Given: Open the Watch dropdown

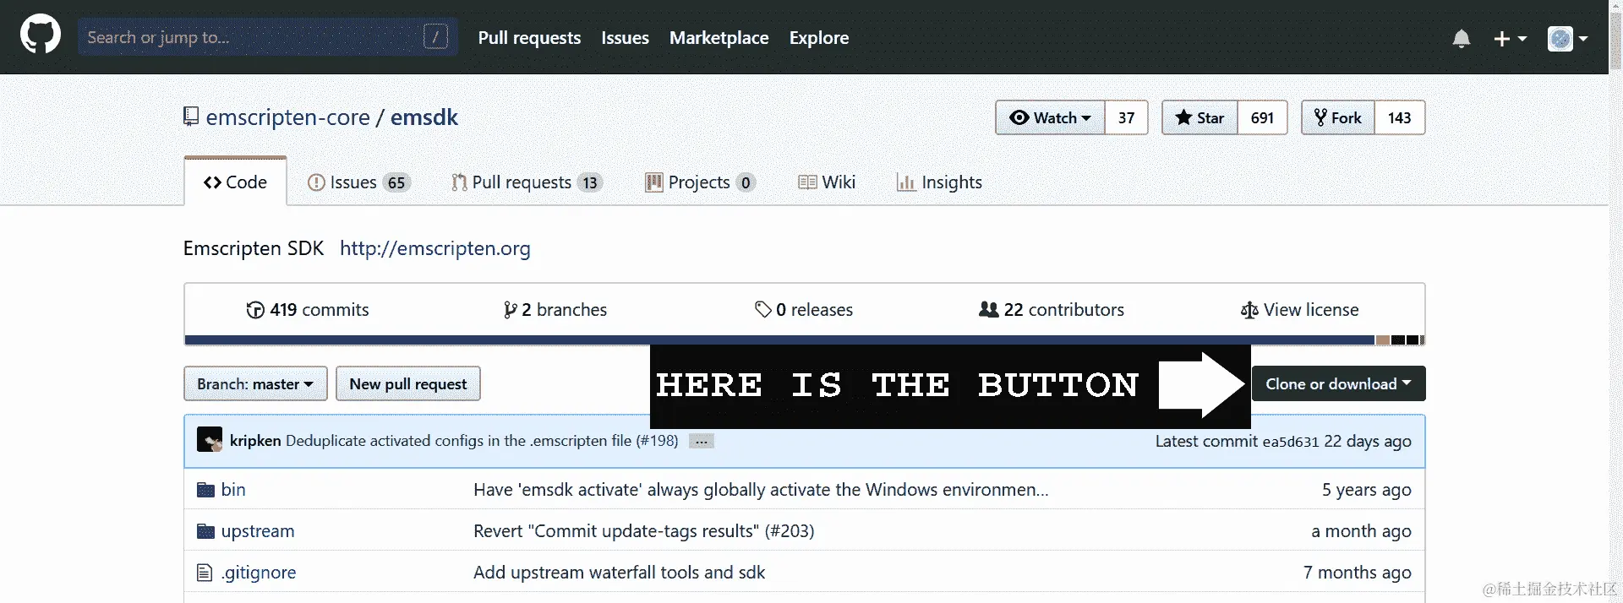Looking at the screenshot, I should [1050, 117].
